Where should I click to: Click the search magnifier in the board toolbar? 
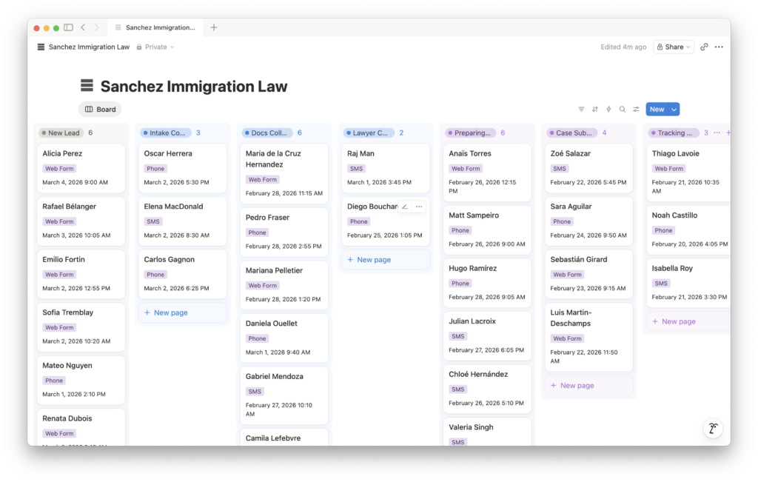pyautogui.click(x=623, y=110)
